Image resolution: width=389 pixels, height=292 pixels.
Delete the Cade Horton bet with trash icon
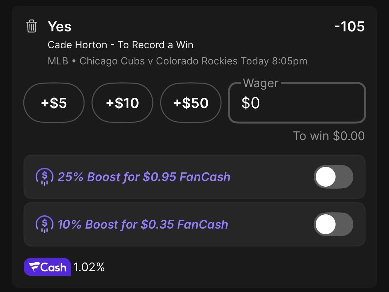(x=32, y=26)
